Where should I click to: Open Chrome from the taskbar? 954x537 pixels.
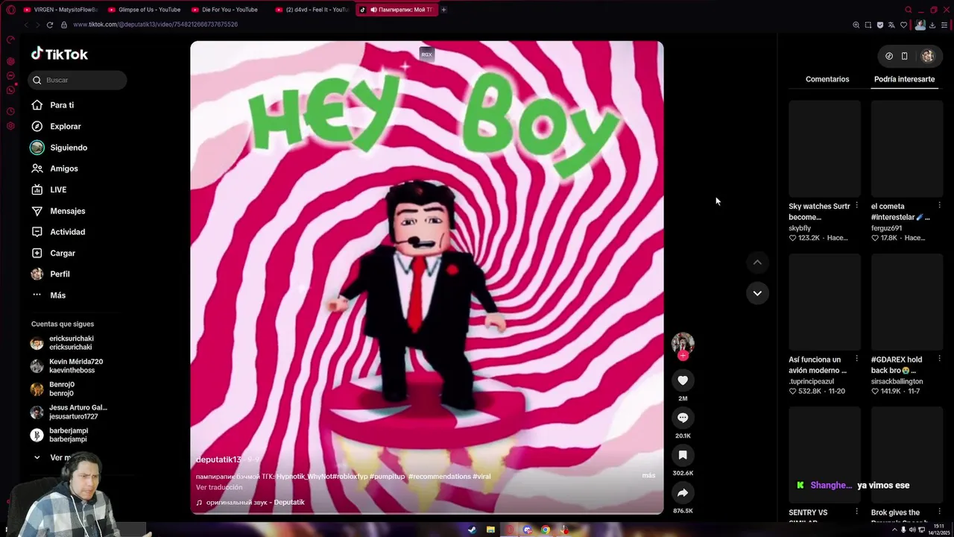(x=546, y=530)
